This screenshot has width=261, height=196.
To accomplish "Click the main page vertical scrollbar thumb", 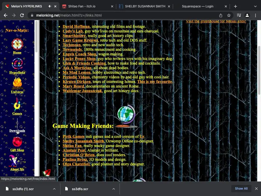I will point(259,70).
